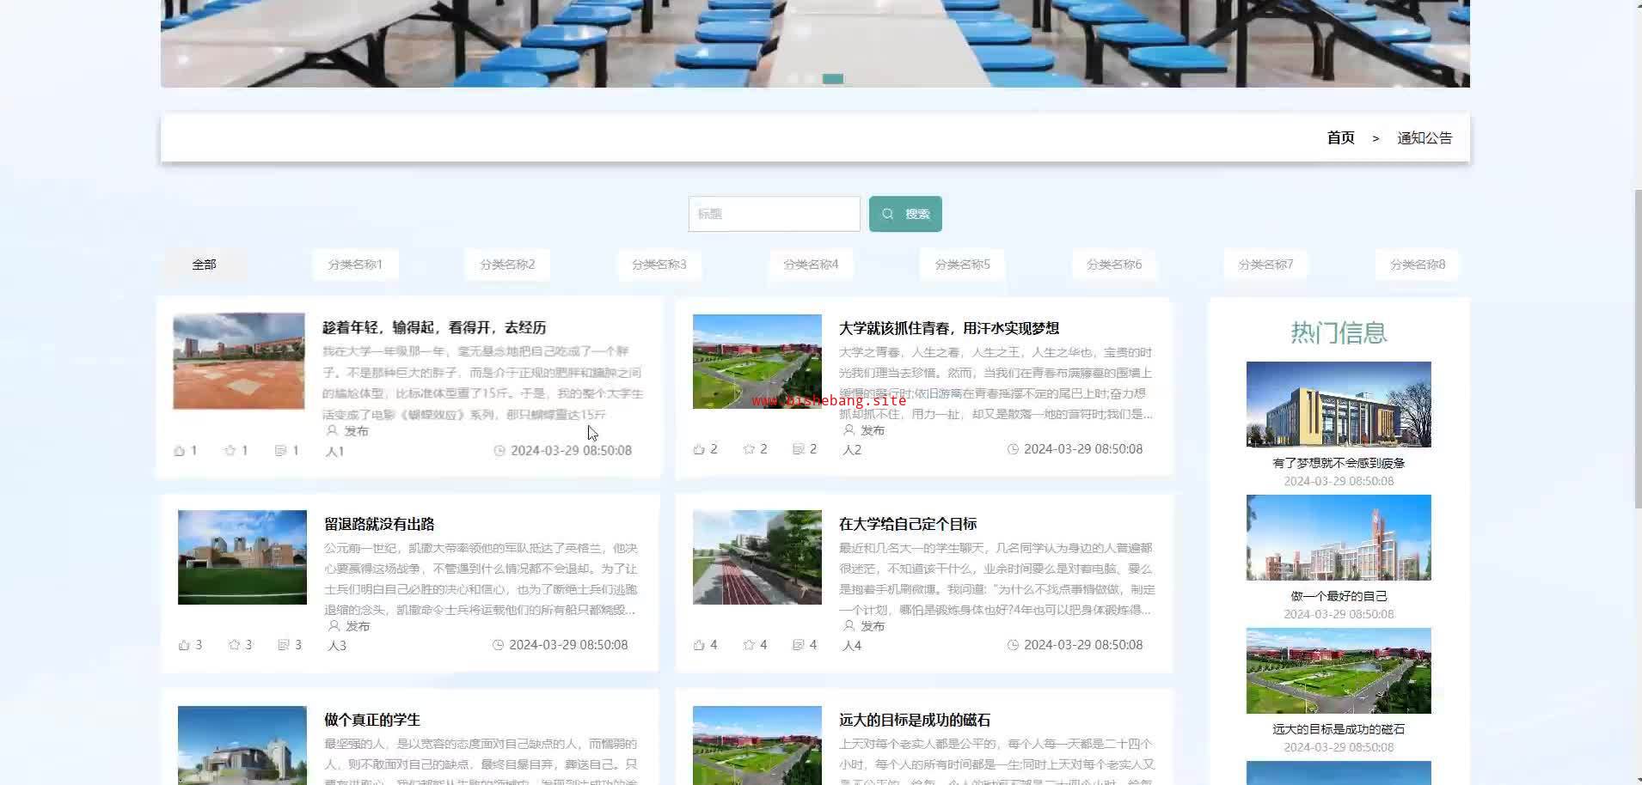Focus the 标题 search input field
The width and height of the screenshot is (1642, 785).
tap(774, 214)
